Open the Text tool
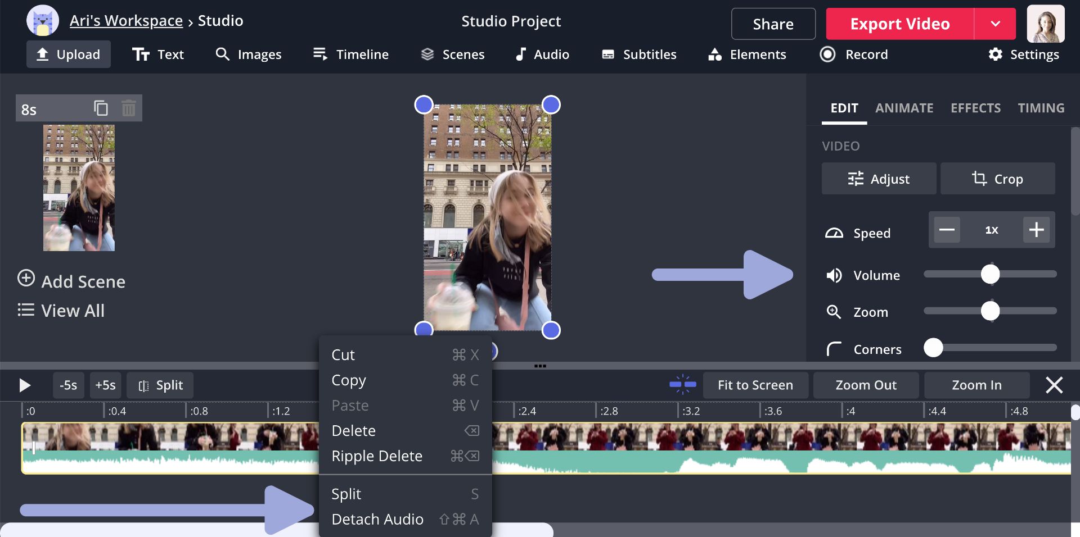The image size is (1080, 537). [x=158, y=54]
